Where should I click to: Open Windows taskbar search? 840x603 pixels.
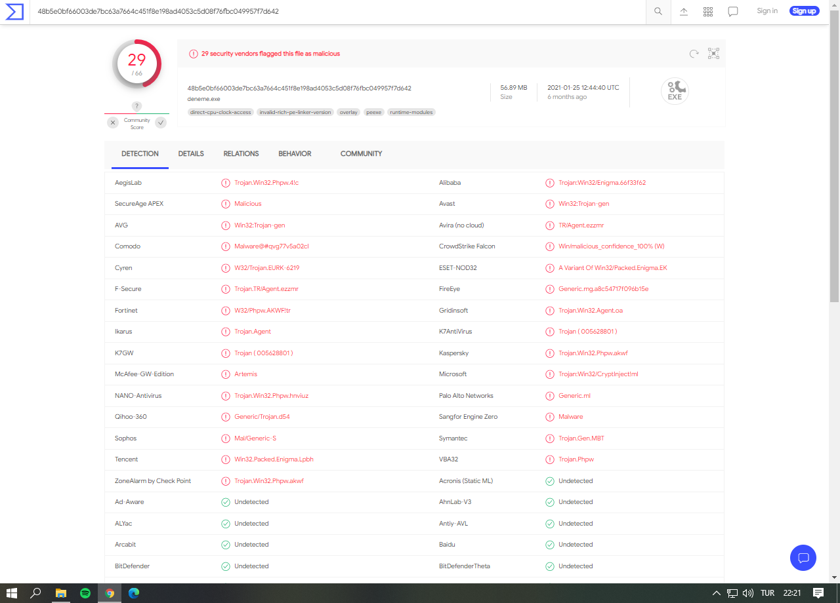pyautogui.click(x=36, y=593)
